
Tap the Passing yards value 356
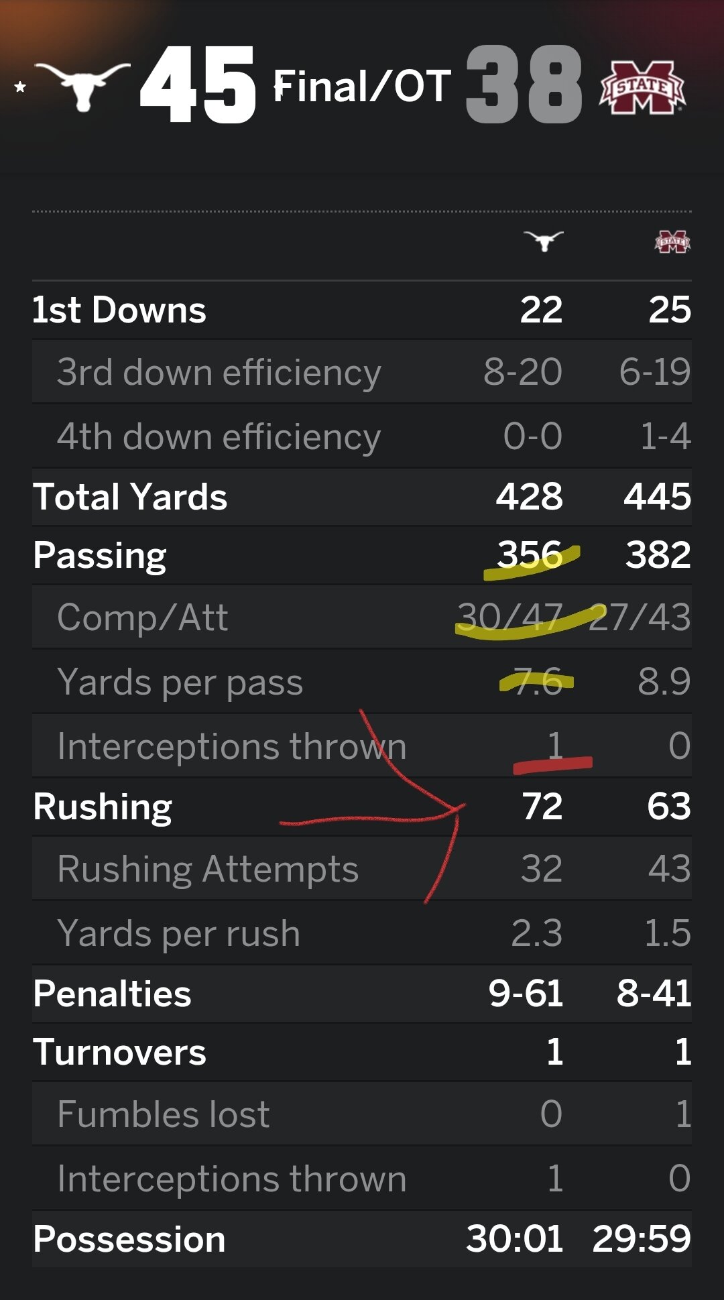pyautogui.click(x=530, y=554)
